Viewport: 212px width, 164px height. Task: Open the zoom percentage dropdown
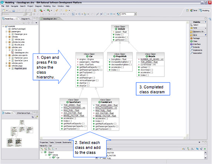coord(135,14)
